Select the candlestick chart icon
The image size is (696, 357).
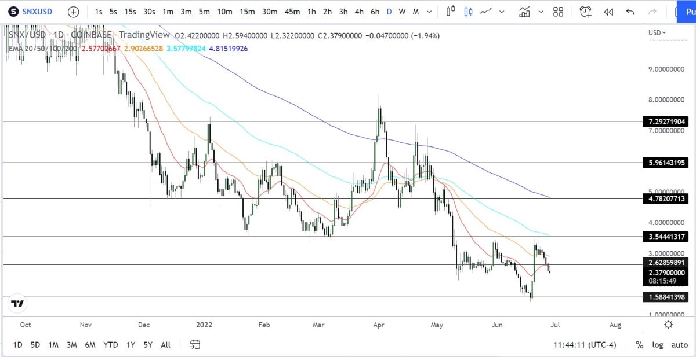[x=467, y=11]
